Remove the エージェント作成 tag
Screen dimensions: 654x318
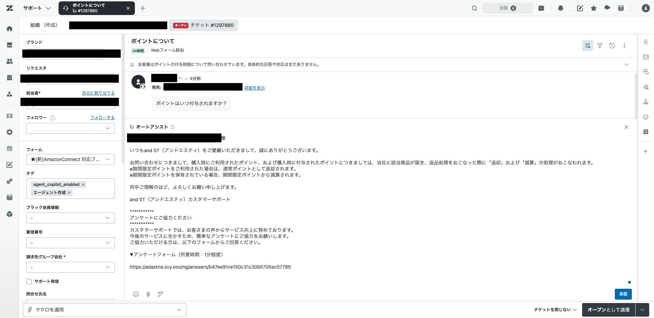click(69, 193)
